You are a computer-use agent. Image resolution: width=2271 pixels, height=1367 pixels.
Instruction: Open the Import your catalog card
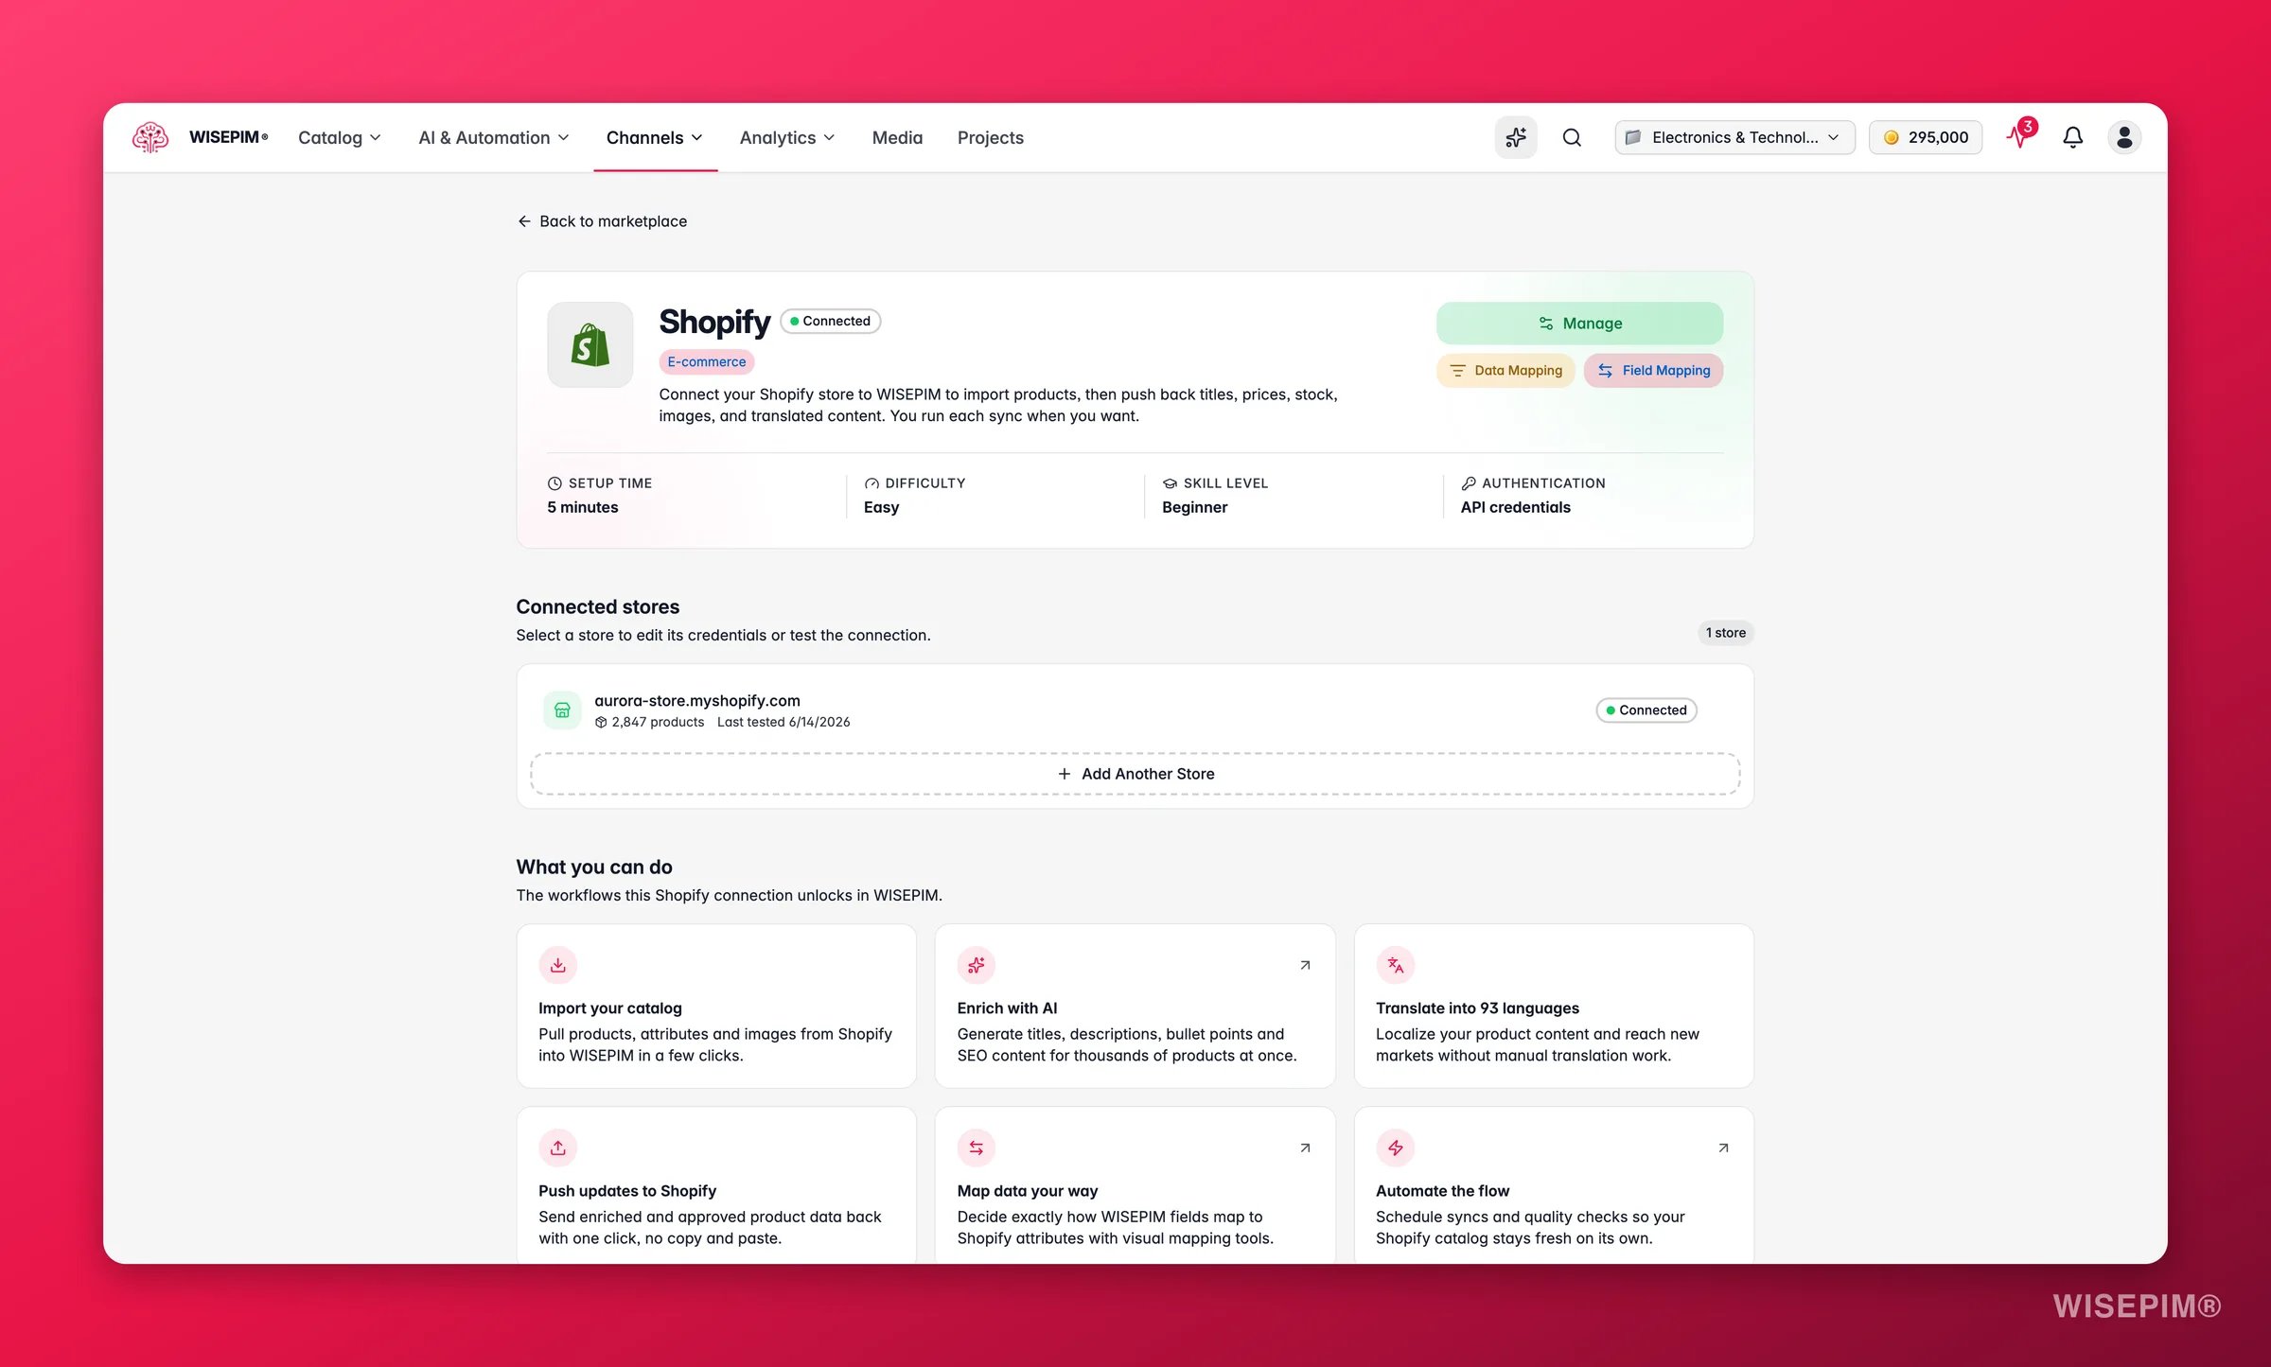coord(716,1006)
